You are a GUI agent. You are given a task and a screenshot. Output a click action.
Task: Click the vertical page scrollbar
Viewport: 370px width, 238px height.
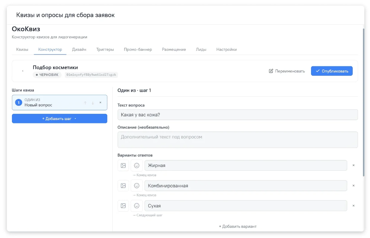click(x=363, y=103)
